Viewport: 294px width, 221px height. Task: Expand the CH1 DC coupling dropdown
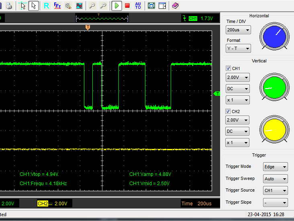[237, 89]
